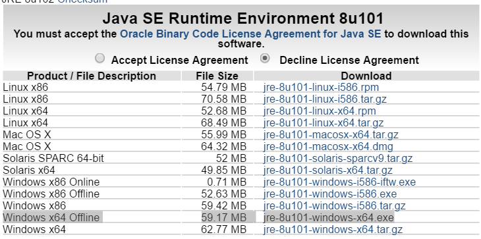Download jre-8u101-linux-i586.tar.gz
The image size is (481, 239).
[x=325, y=99]
